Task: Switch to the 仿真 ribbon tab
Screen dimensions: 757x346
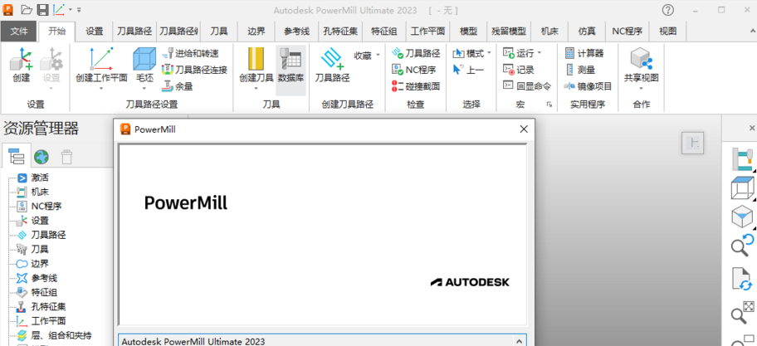Action: coord(587,32)
